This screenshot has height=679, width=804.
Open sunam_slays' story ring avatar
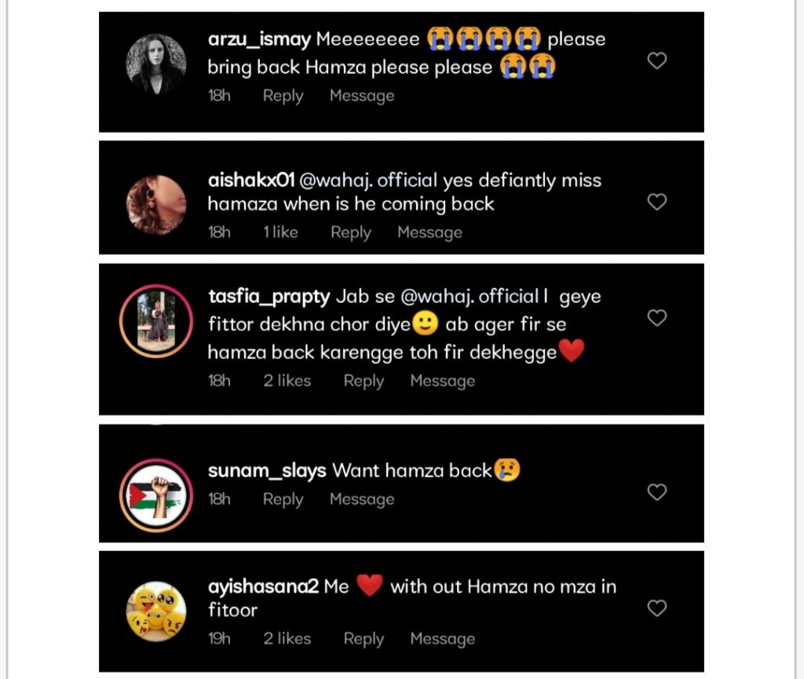156,495
